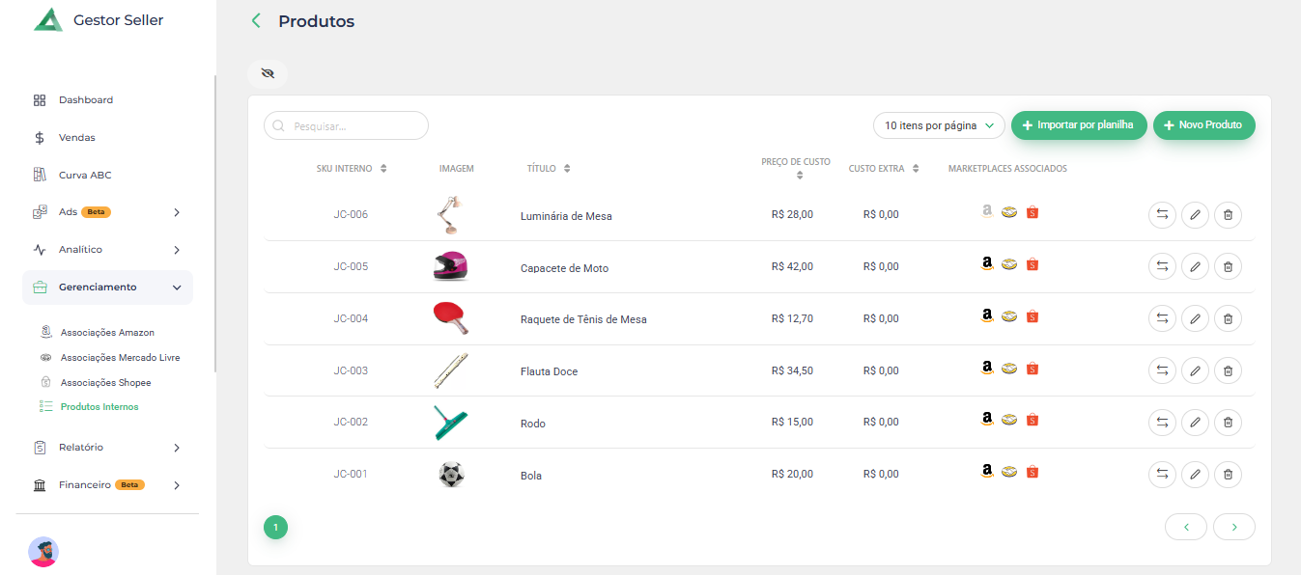Image resolution: width=1301 pixels, height=575 pixels.
Task: Click the user avatar in the sidebar
Action: click(x=43, y=552)
